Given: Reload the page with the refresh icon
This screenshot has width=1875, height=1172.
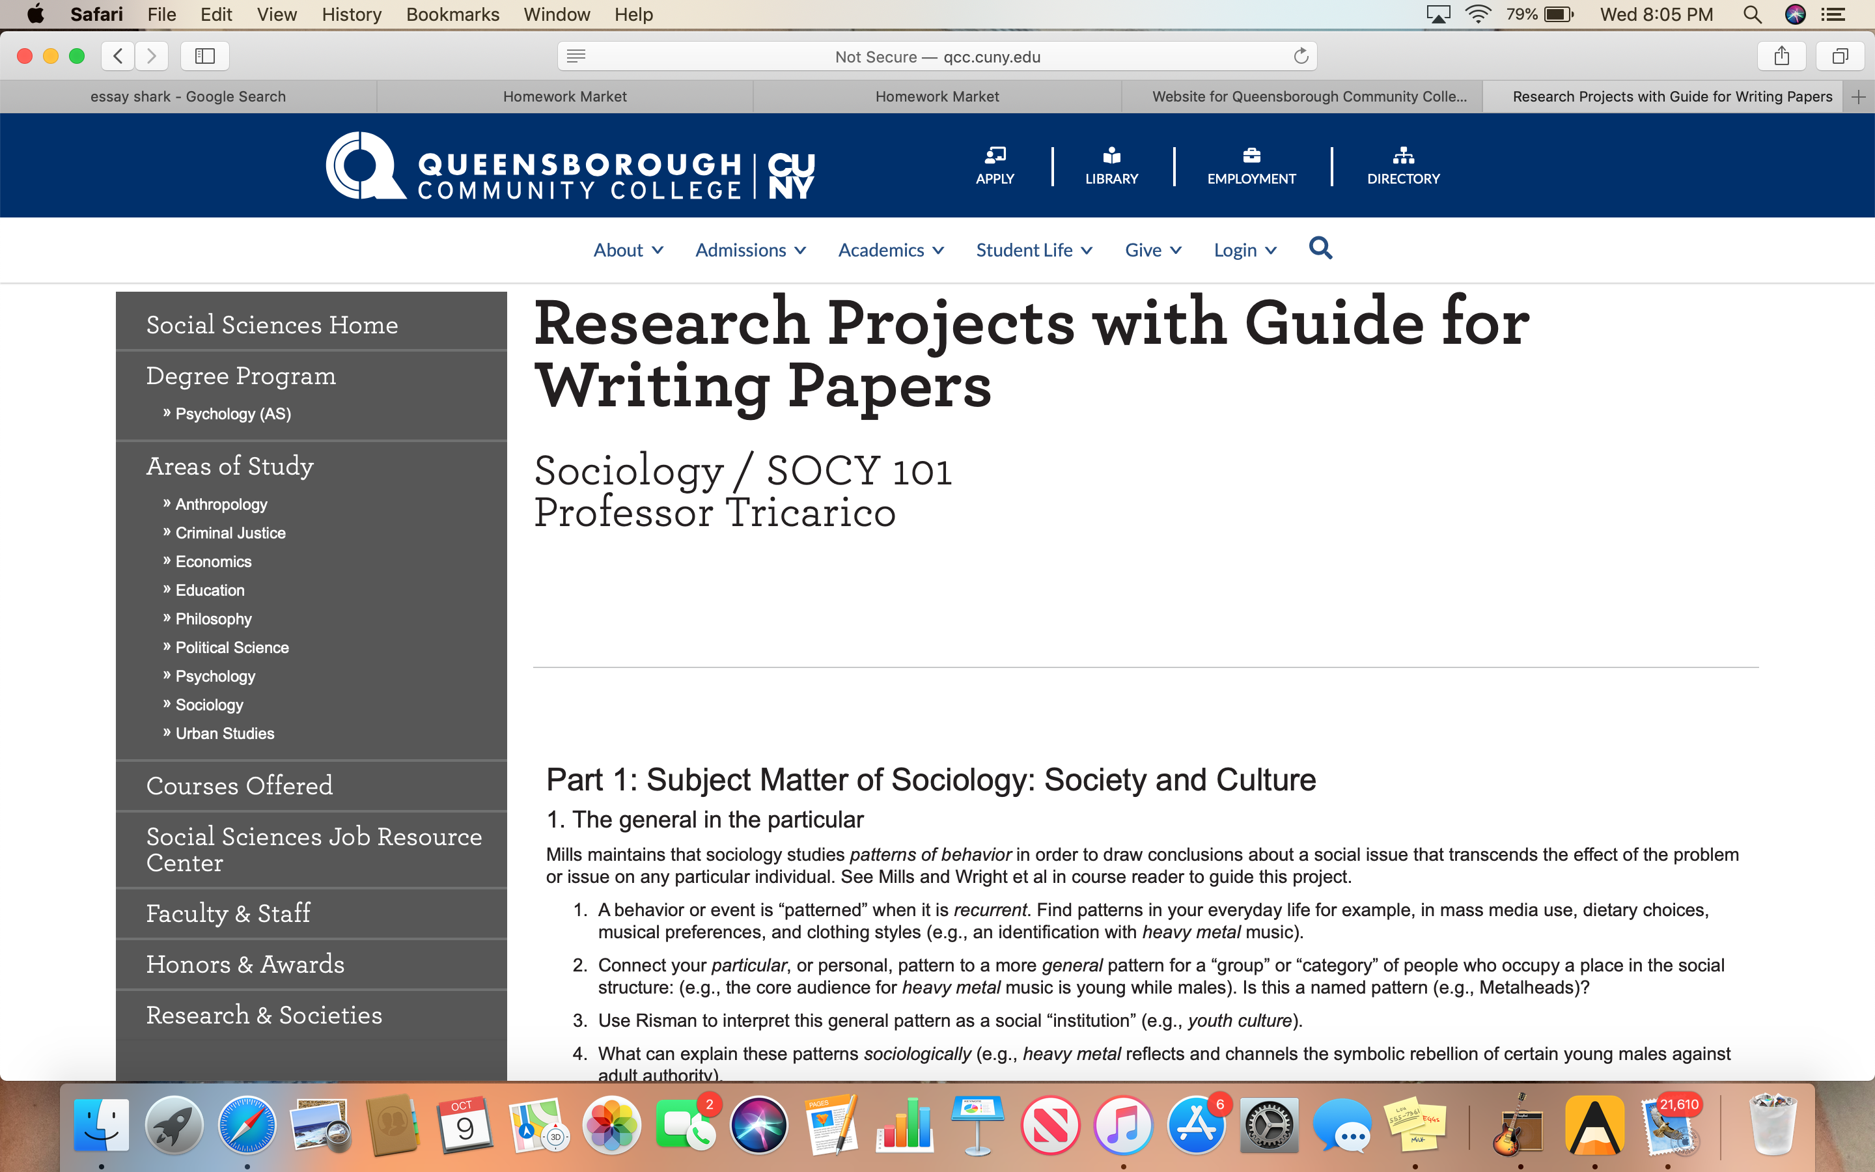Looking at the screenshot, I should point(1301,56).
